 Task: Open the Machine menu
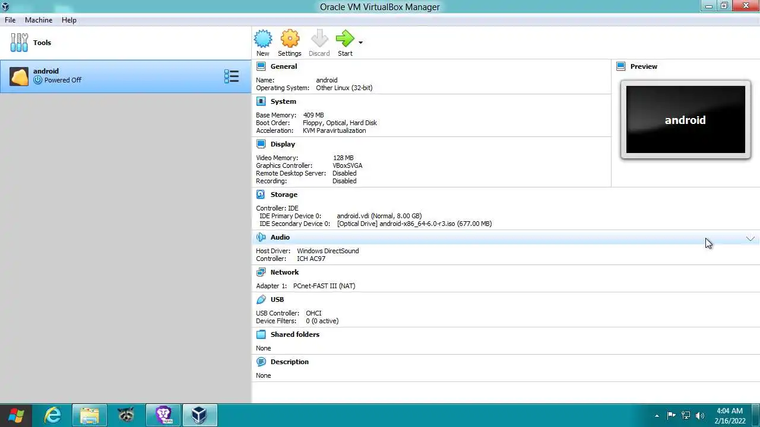click(39, 20)
